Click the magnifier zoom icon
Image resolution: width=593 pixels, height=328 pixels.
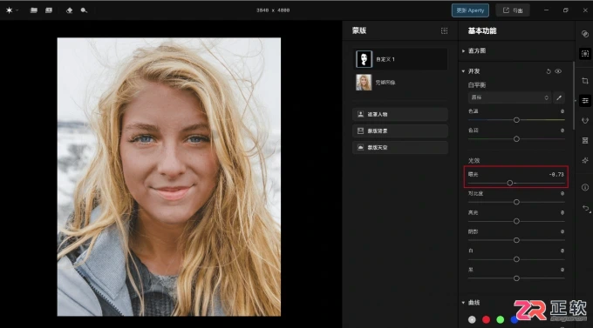(84, 10)
